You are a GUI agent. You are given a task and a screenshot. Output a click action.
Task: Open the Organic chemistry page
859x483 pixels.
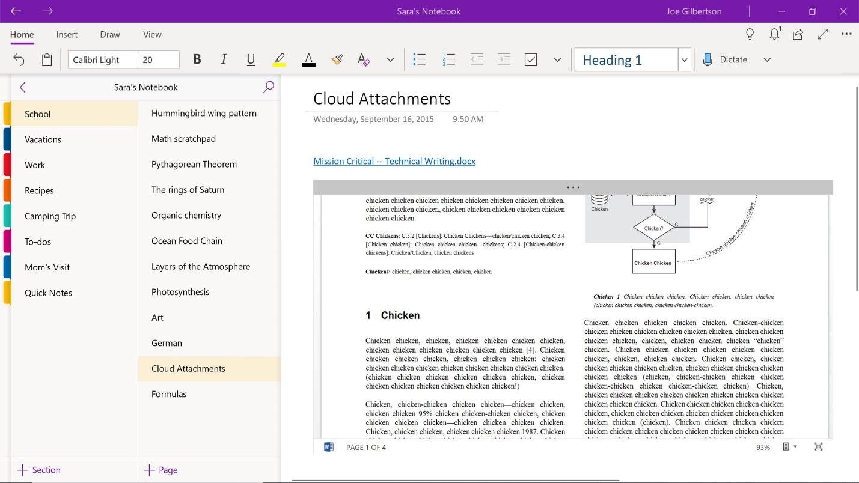point(209,215)
